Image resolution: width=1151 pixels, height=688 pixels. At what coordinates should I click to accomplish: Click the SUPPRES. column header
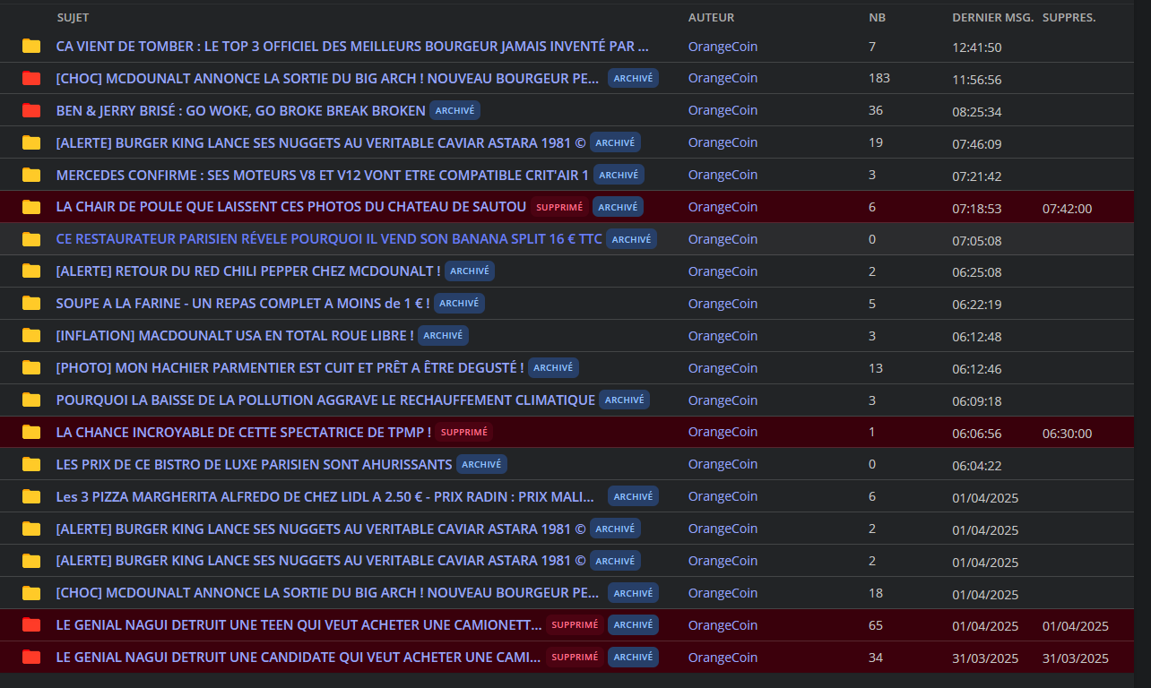(x=1069, y=18)
